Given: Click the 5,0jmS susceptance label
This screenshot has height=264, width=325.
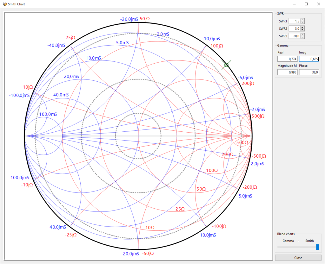Looking at the screenshot, I should click(x=245, y=196).
